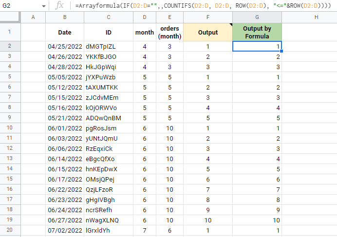Click the 'month' header cell

click(x=145, y=32)
